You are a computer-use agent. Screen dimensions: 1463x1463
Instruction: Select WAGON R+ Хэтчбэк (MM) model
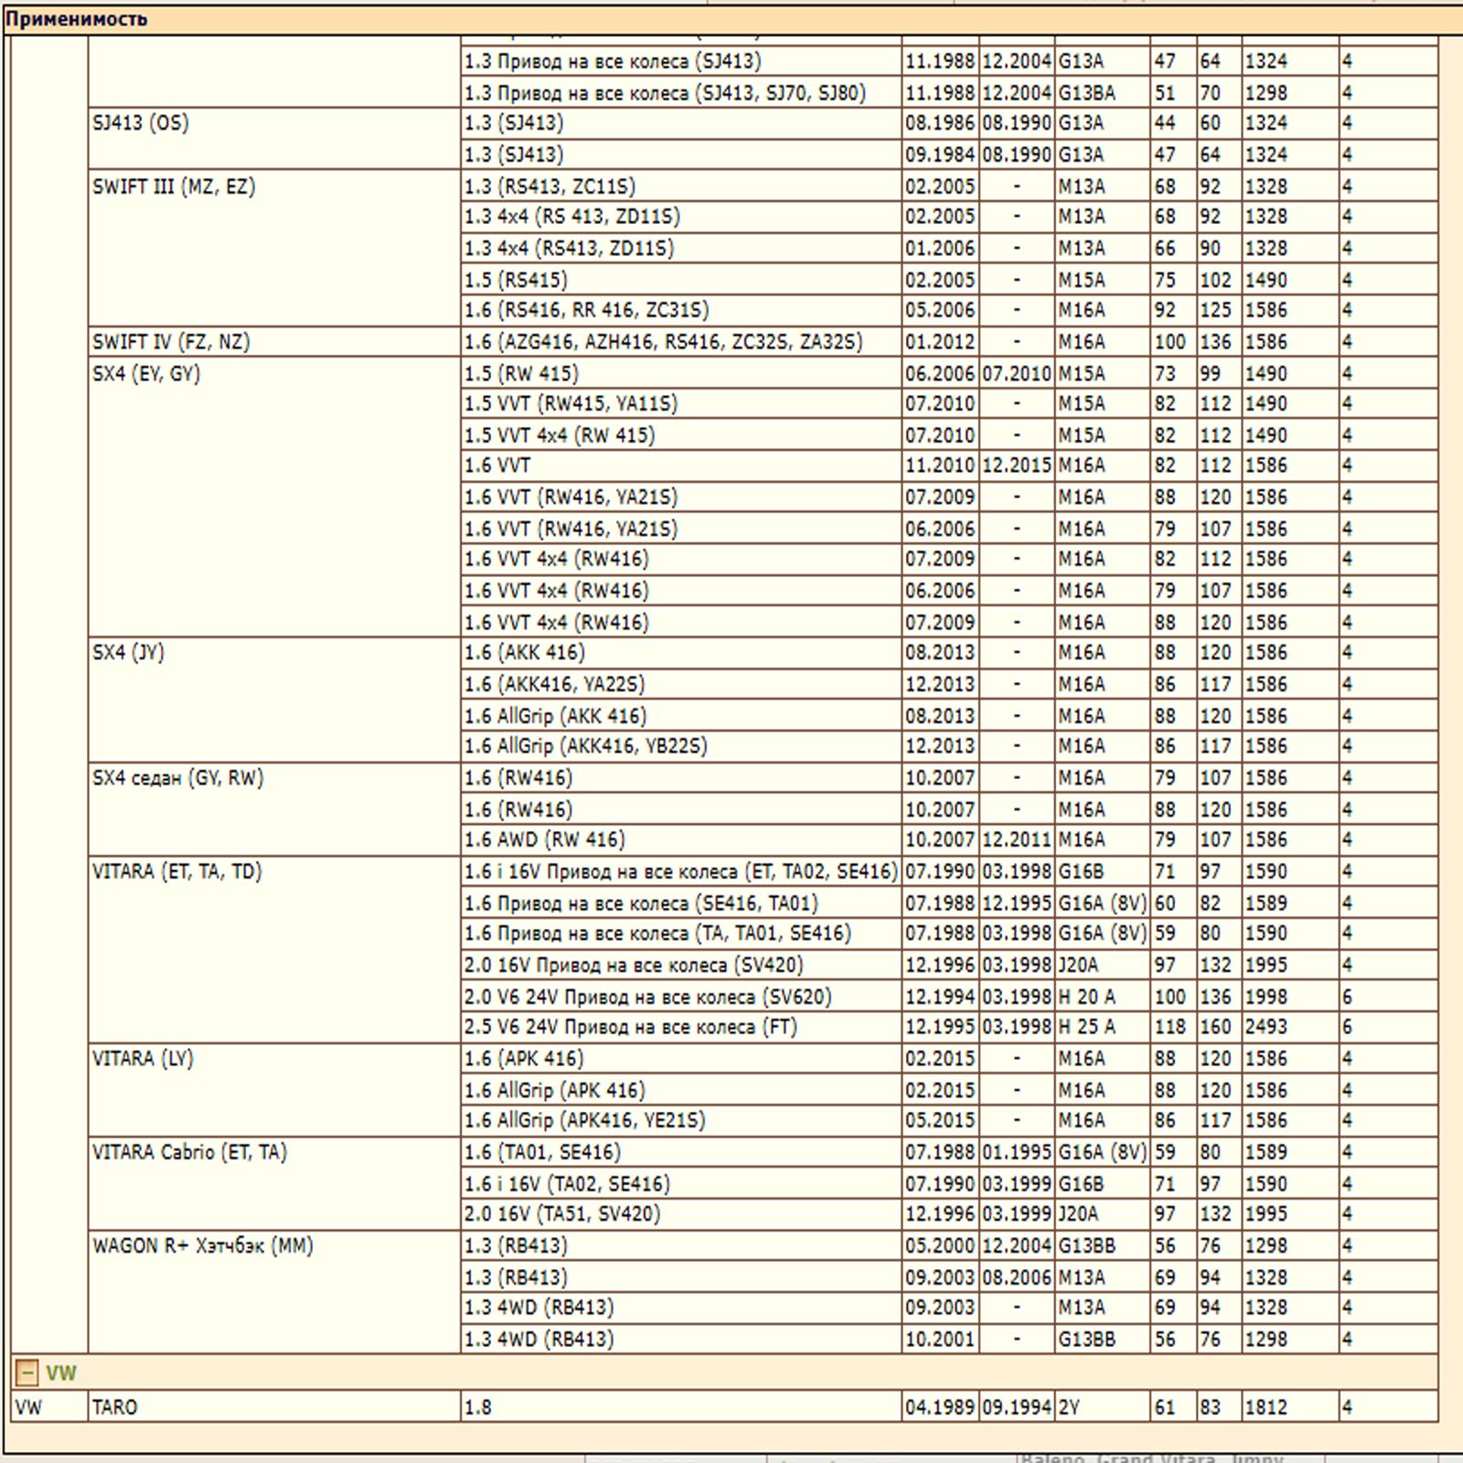pyautogui.click(x=202, y=1245)
